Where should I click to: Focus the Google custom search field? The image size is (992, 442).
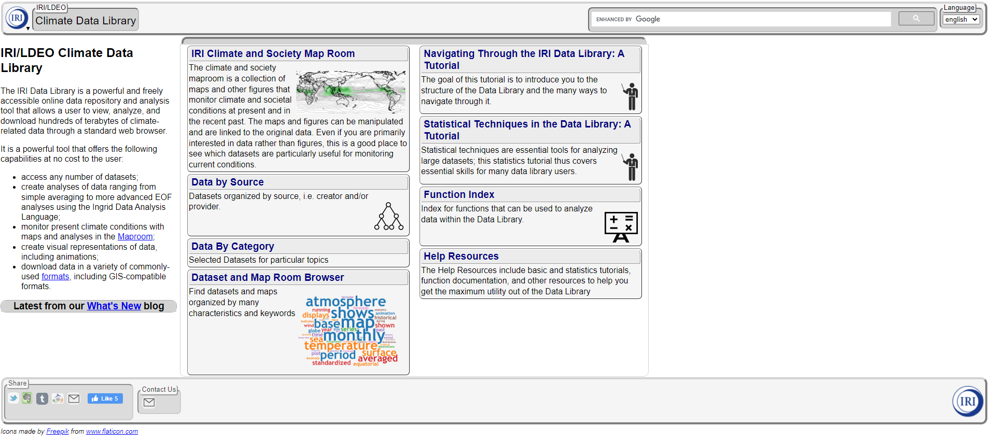point(741,19)
